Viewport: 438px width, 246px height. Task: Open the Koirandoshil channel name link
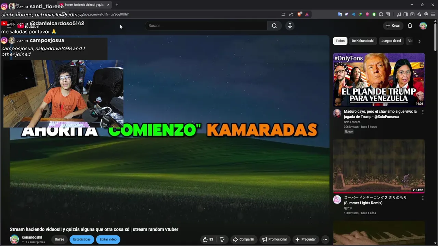pyautogui.click(x=32, y=237)
